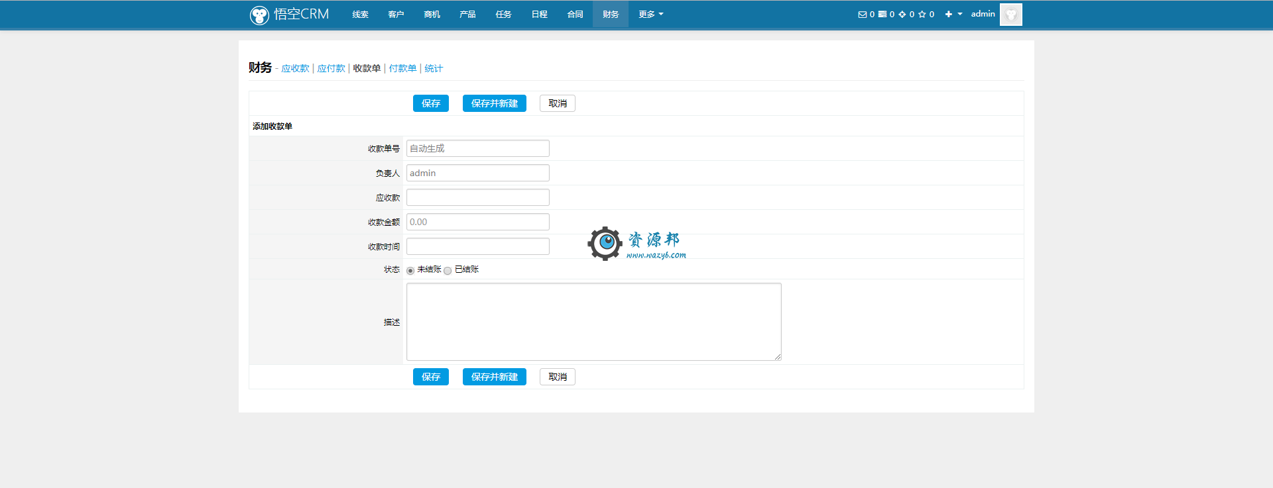Select the 已结账 radio button
The height and width of the screenshot is (488, 1273).
click(448, 270)
